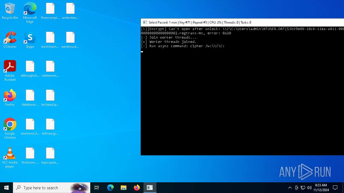This screenshot has height=193, width=344.
Task: Select the tellnow.jp... desktop file
Action: point(50,127)
